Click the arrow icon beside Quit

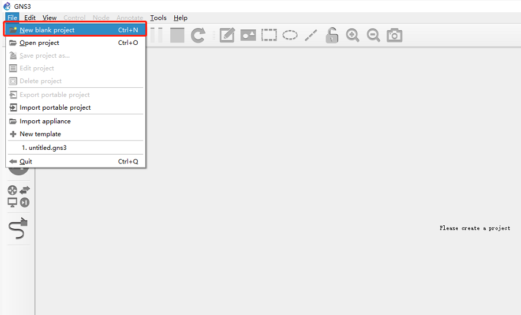[x=13, y=161]
